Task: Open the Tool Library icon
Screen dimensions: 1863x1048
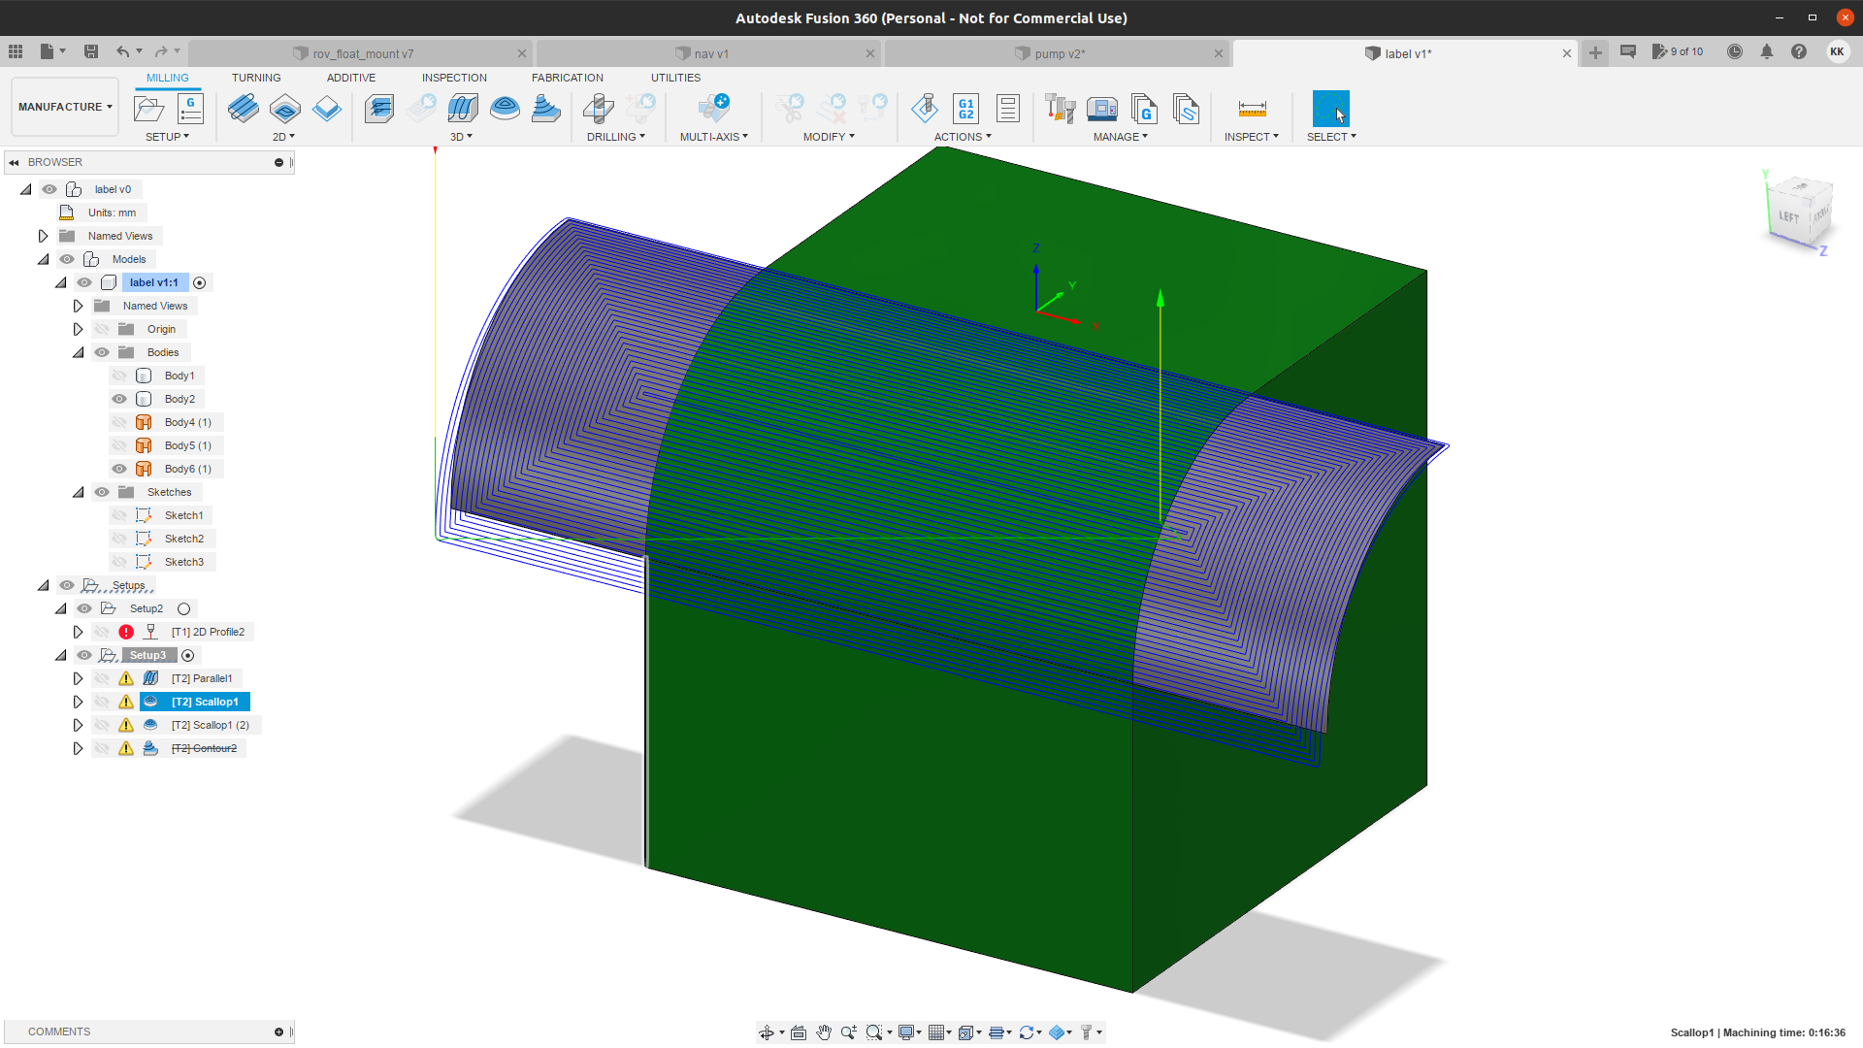Action: [x=1060, y=109]
